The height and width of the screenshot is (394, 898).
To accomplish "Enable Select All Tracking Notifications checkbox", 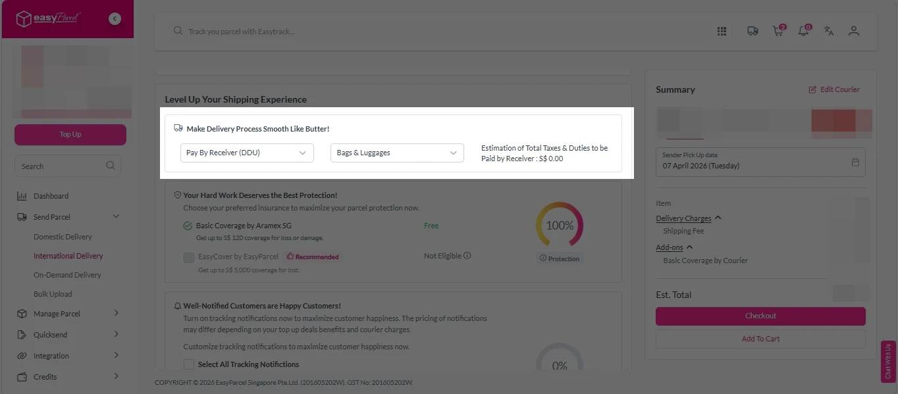I will (189, 364).
